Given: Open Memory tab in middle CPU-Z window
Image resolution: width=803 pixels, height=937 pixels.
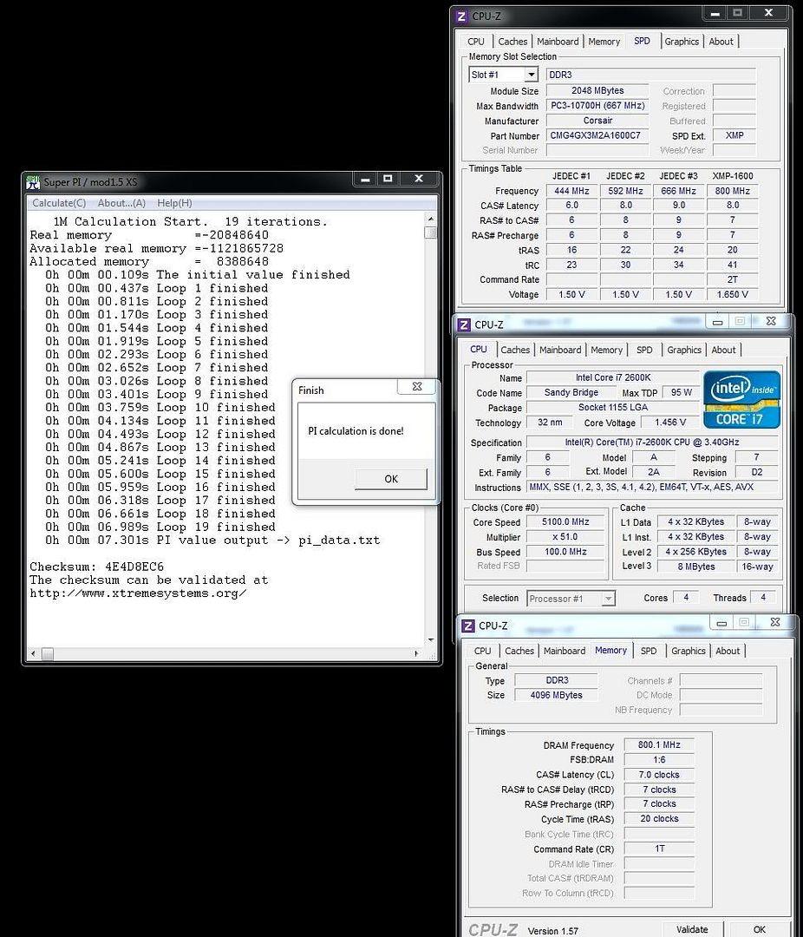Looking at the screenshot, I should 606,350.
